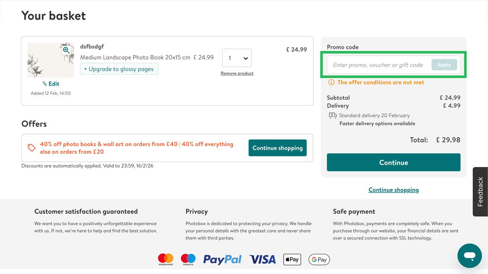Image resolution: width=488 pixels, height=274 pixels.
Task: Select the PayPal payment icon
Action: pyautogui.click(x=222, y=259)
